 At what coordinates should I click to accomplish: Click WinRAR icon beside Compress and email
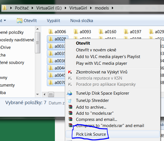coord(70,119)
